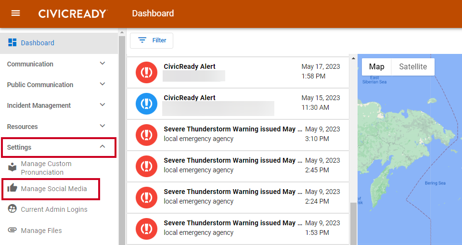The image size is (462, 245).
Task: Click the East Siberian Sea map label
Action: point(374,79)
